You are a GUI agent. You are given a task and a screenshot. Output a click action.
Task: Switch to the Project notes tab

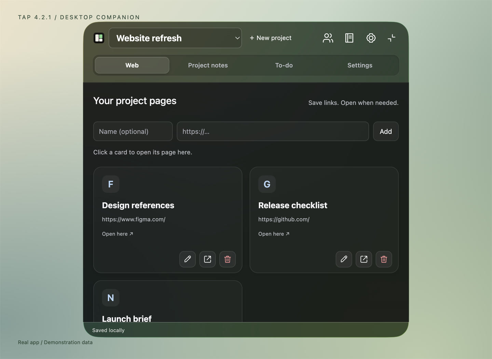(x=208, y=65)
